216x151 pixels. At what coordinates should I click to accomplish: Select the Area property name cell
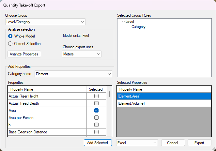(47, 110)
